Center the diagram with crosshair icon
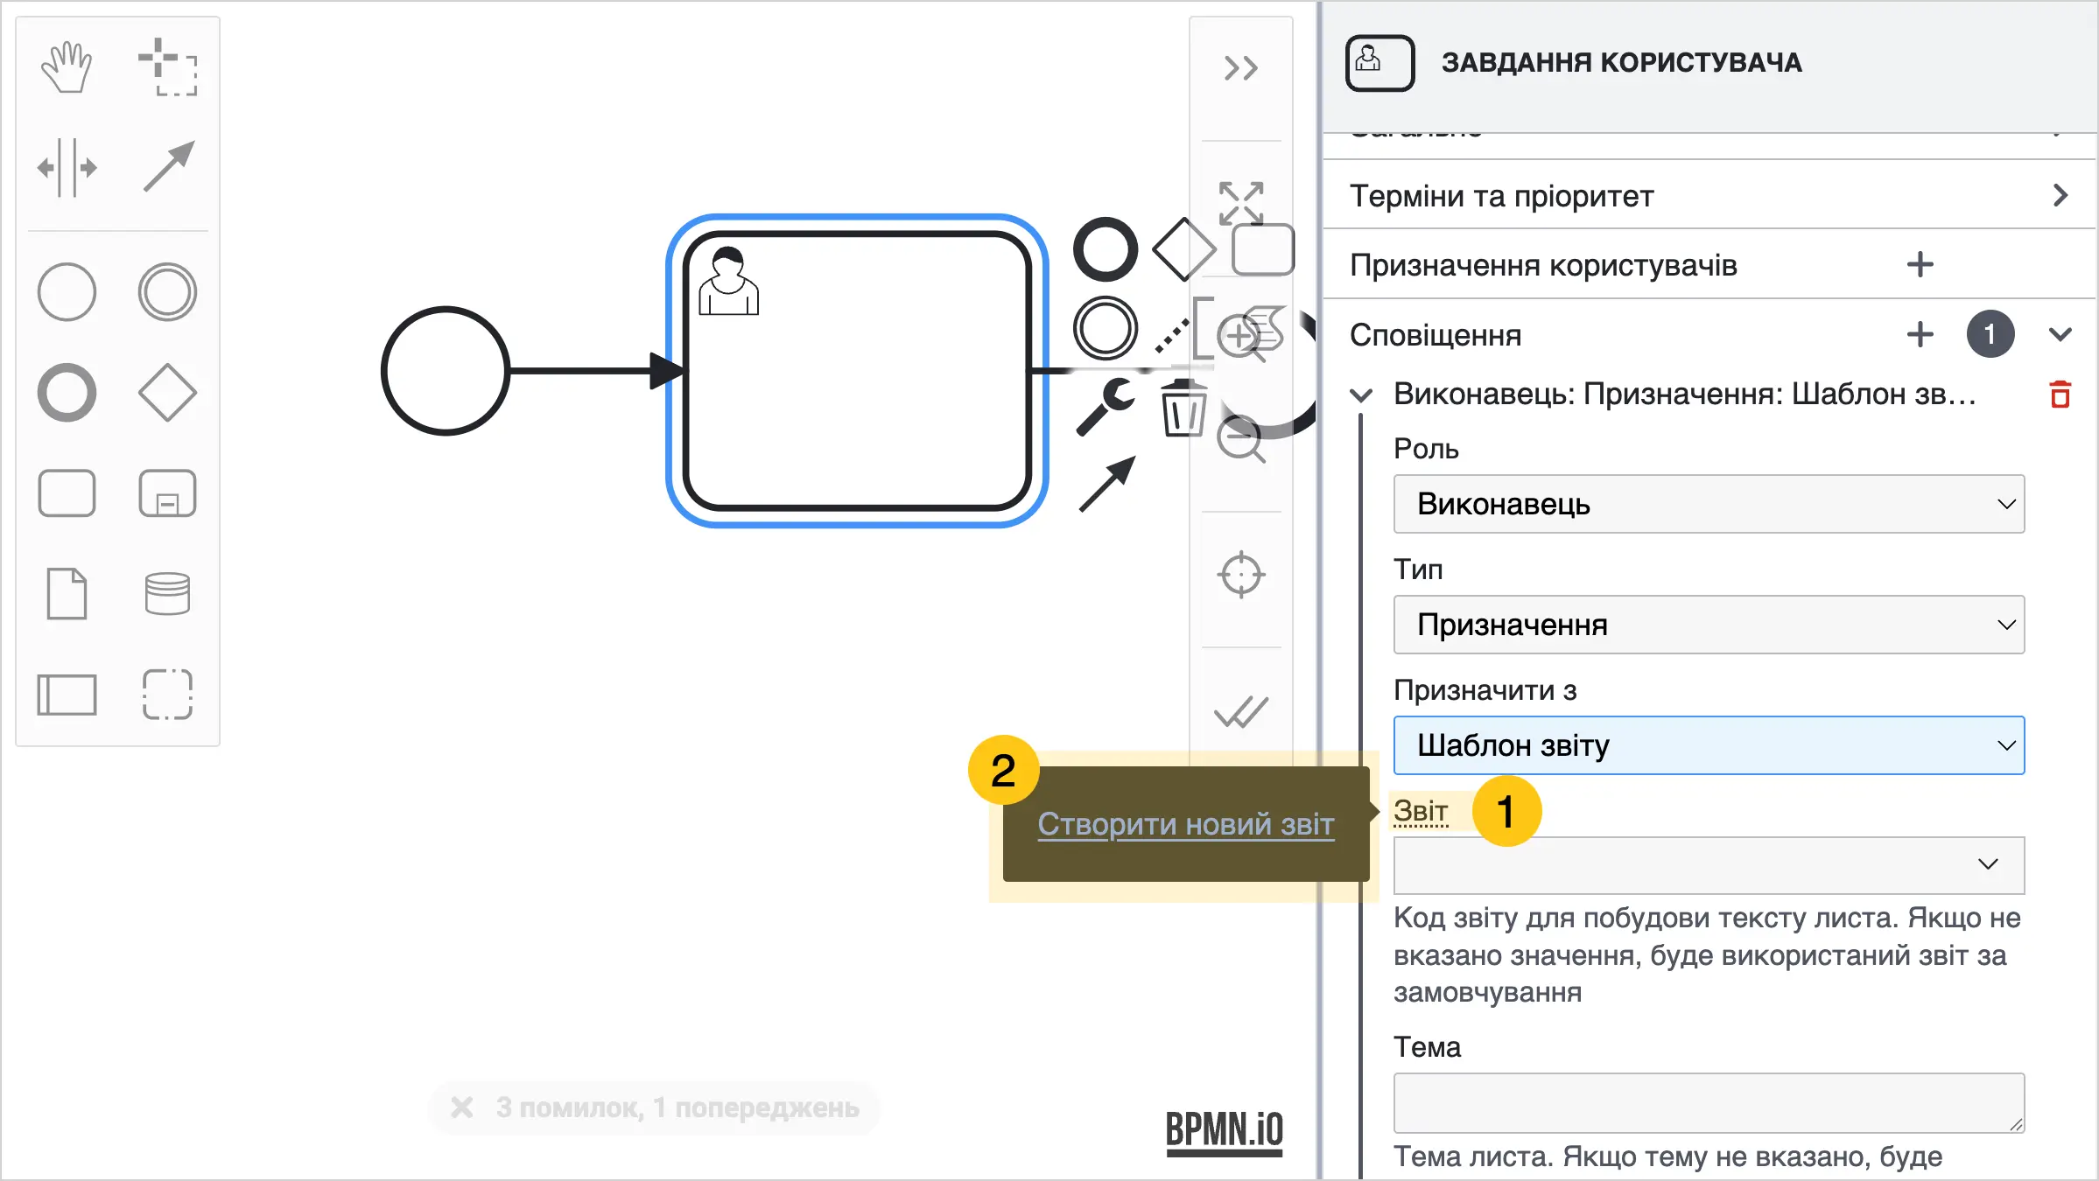The width and height of the screenshot is (2099, 1181). coord(1241,575)
